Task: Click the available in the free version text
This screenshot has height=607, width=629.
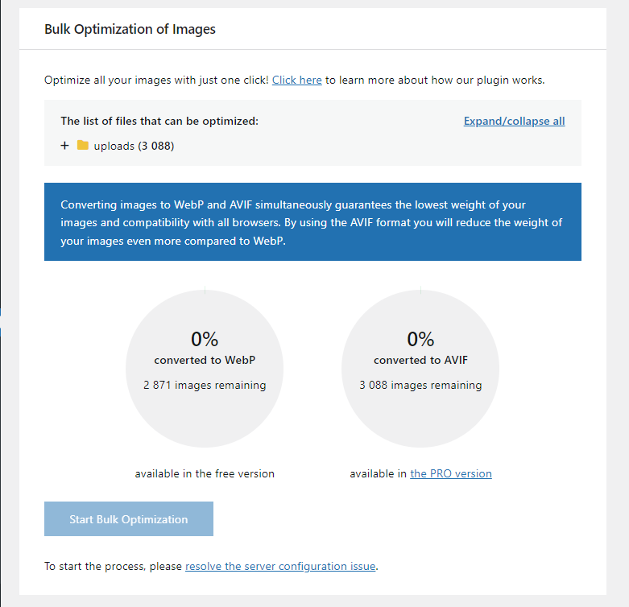Action: pyautogui.click(x=205, y=474)
